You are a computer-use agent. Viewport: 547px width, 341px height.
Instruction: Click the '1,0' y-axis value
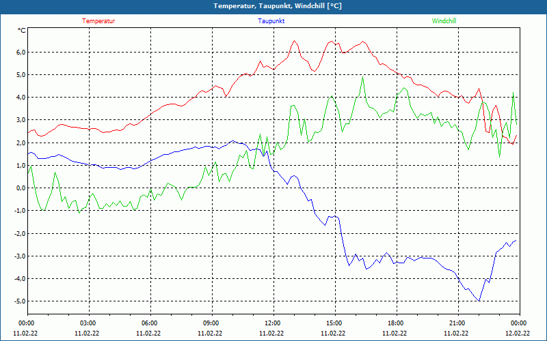coord(21,166)
